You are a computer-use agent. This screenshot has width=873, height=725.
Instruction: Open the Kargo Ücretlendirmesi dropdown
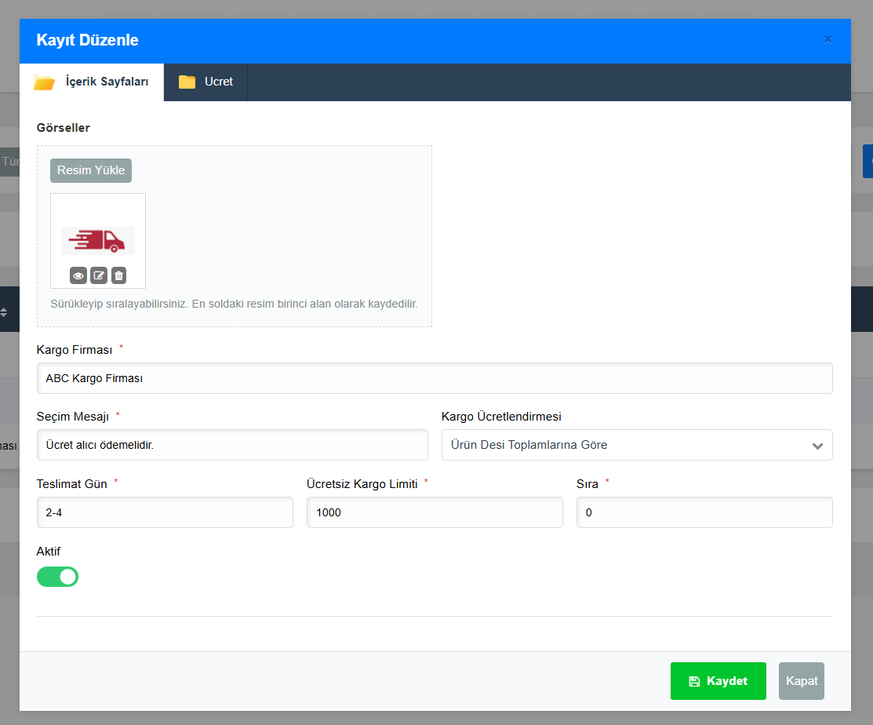(636, 445)
